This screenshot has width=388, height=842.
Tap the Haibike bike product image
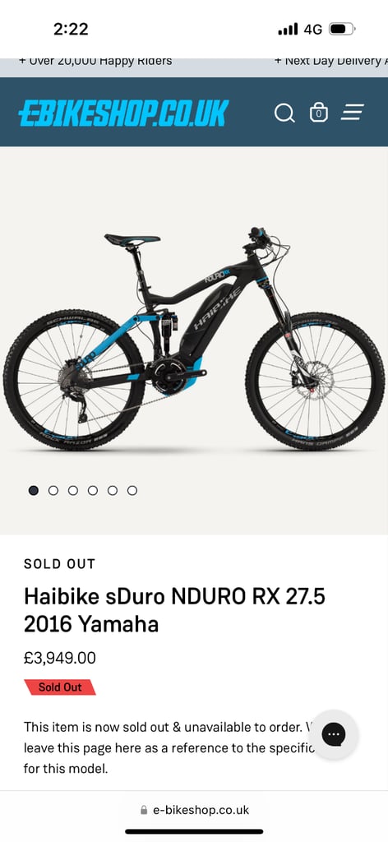click(x=194, y=338)
